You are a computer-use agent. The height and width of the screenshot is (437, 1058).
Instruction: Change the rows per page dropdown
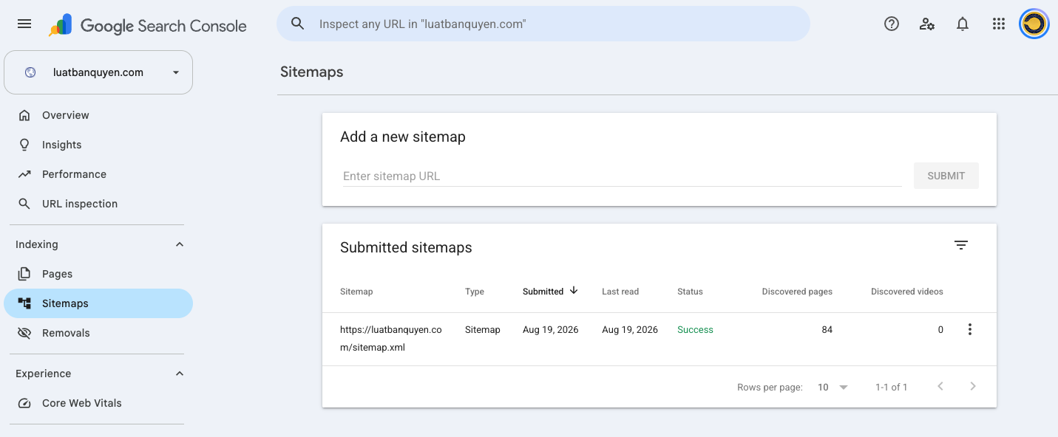tap(833, 388)
